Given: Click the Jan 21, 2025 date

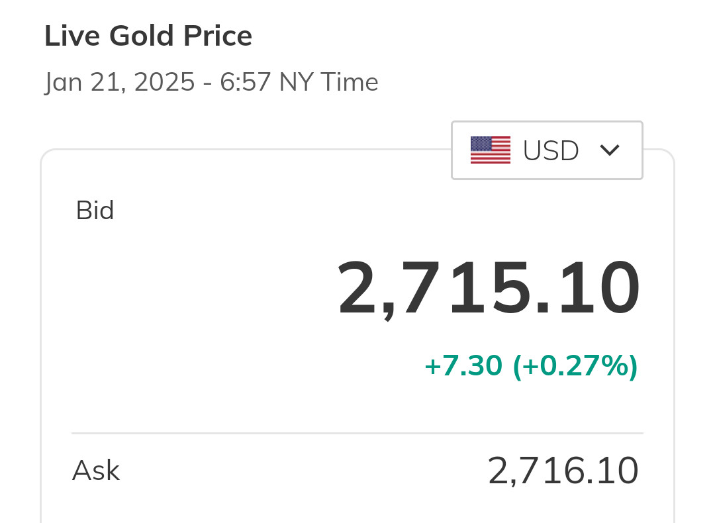Looking at the screenshot, I should (x=120, y=83).
